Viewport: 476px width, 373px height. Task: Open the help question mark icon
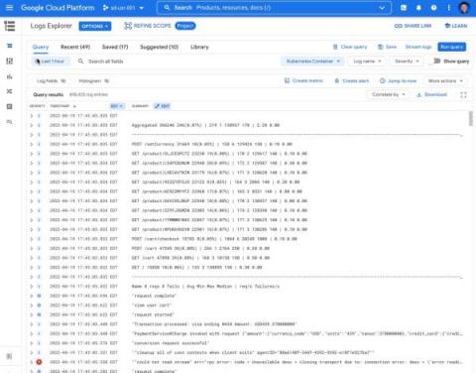click(x=433, y=8)
